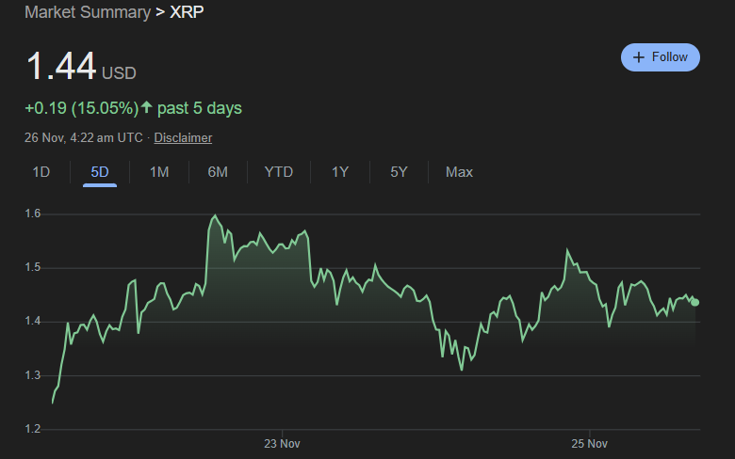Select the 5D range tab

tap(100, 172)
